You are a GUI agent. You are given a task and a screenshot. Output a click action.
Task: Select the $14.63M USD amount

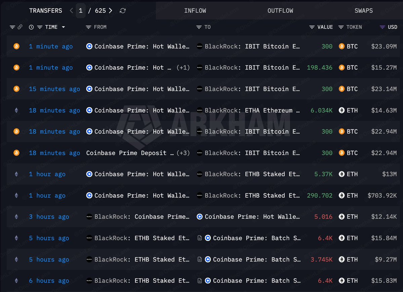(384, 110)
